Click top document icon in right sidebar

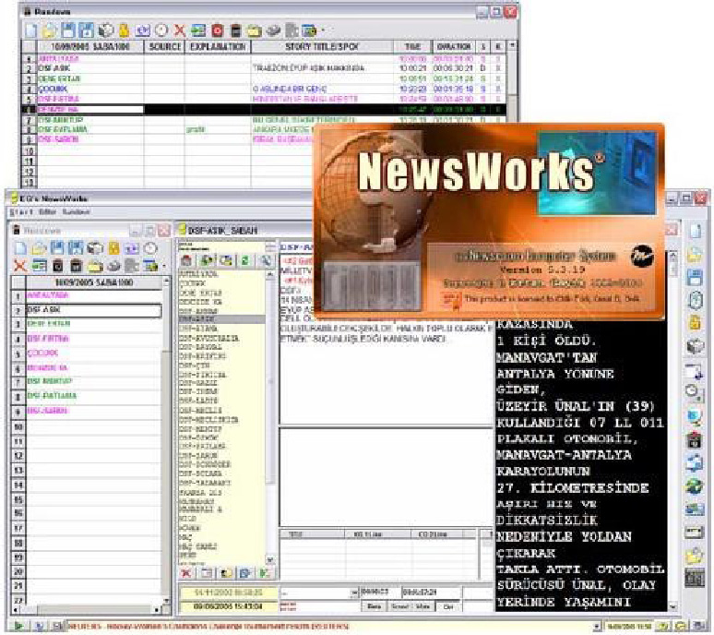696,231
